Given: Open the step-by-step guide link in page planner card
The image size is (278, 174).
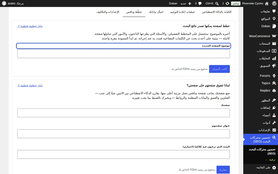Looking at the screenshot, I should [30, 26].
